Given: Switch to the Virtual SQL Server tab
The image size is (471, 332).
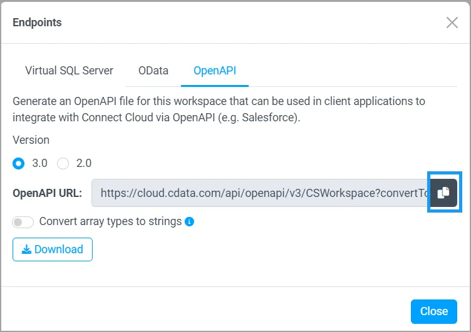Looking at the screenshot, I should 69,71.
